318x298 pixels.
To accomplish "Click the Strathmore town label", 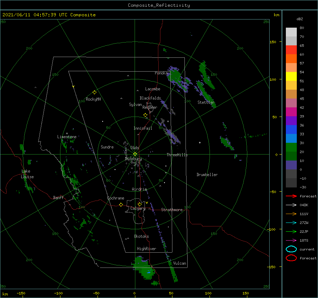I will 172,210.
